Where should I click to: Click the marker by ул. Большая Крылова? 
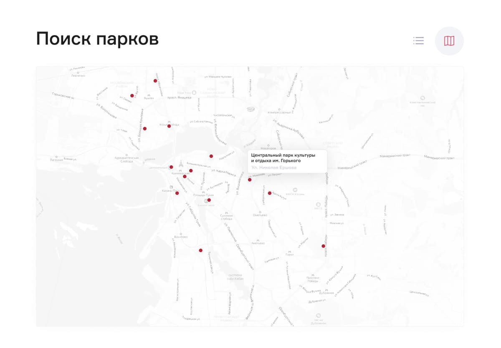pyautogui.click(x=145, y=128)
